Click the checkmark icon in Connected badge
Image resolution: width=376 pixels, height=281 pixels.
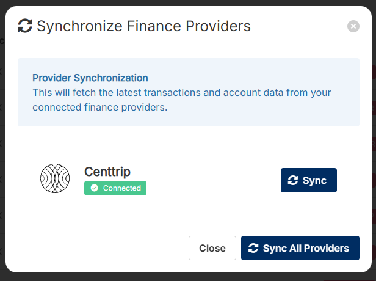click(x=95, y=188)
